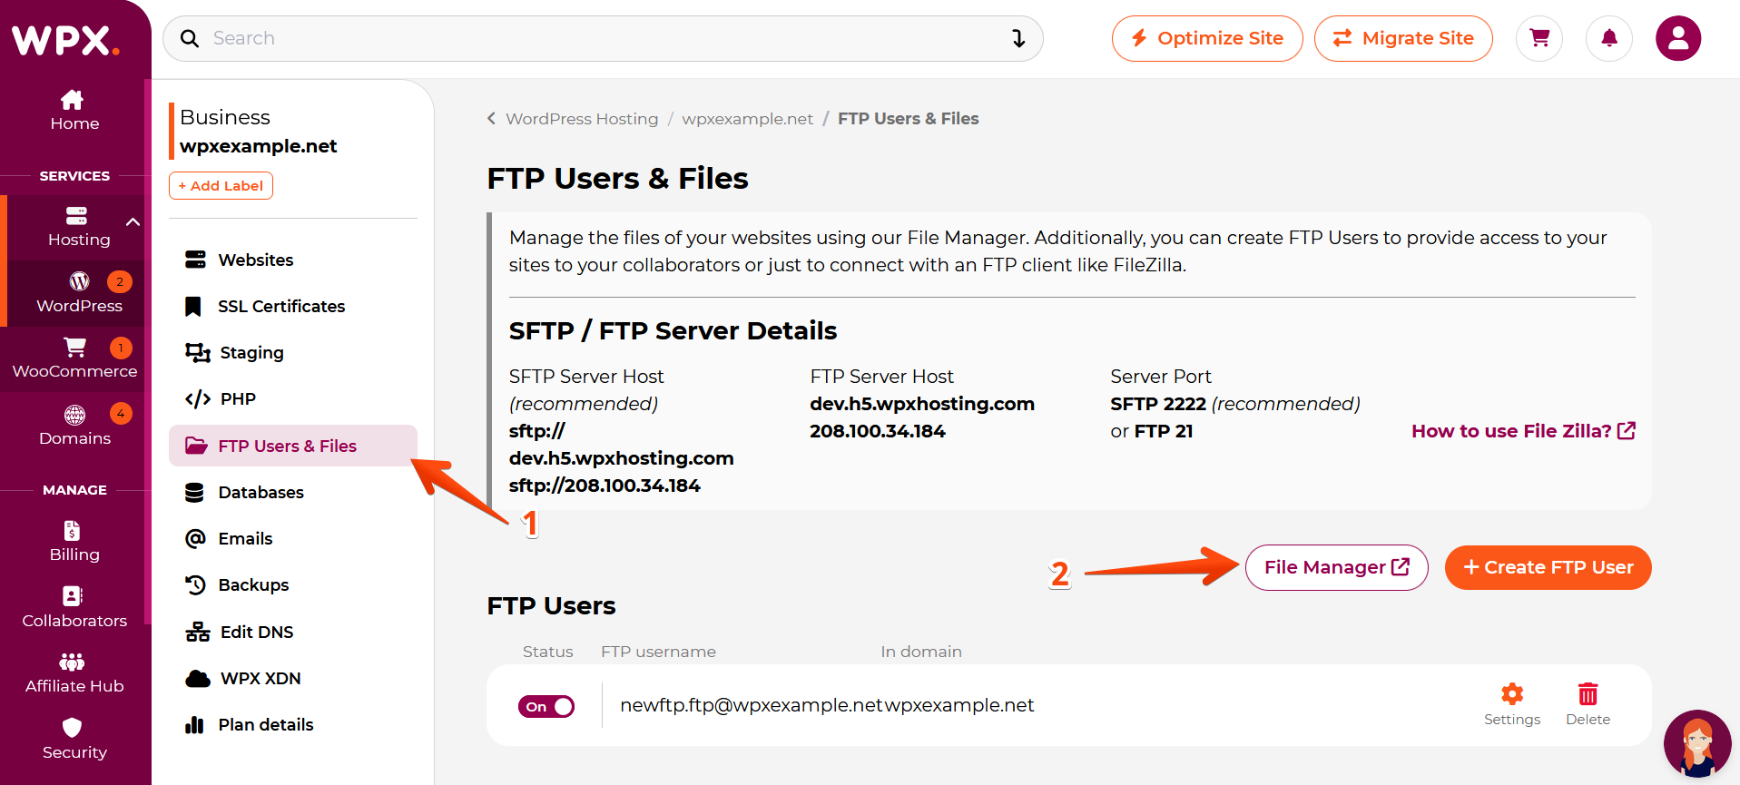Viewport: 1740px width, 785px height.
Task: Expand search options arrow in search bar
Action: point(1018,38)
